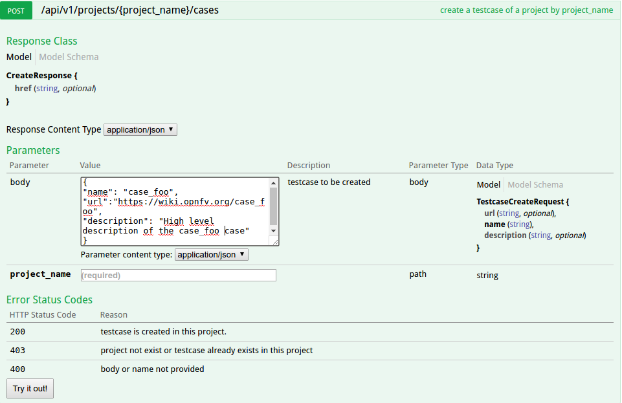Viewport: 622px width, 403px height.
Task: Click the green POST method badge
Action: [19, 11]
